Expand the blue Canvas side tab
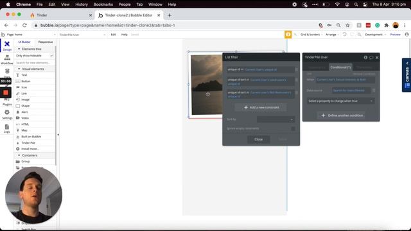411x231 pixels. tap(407, 75)
